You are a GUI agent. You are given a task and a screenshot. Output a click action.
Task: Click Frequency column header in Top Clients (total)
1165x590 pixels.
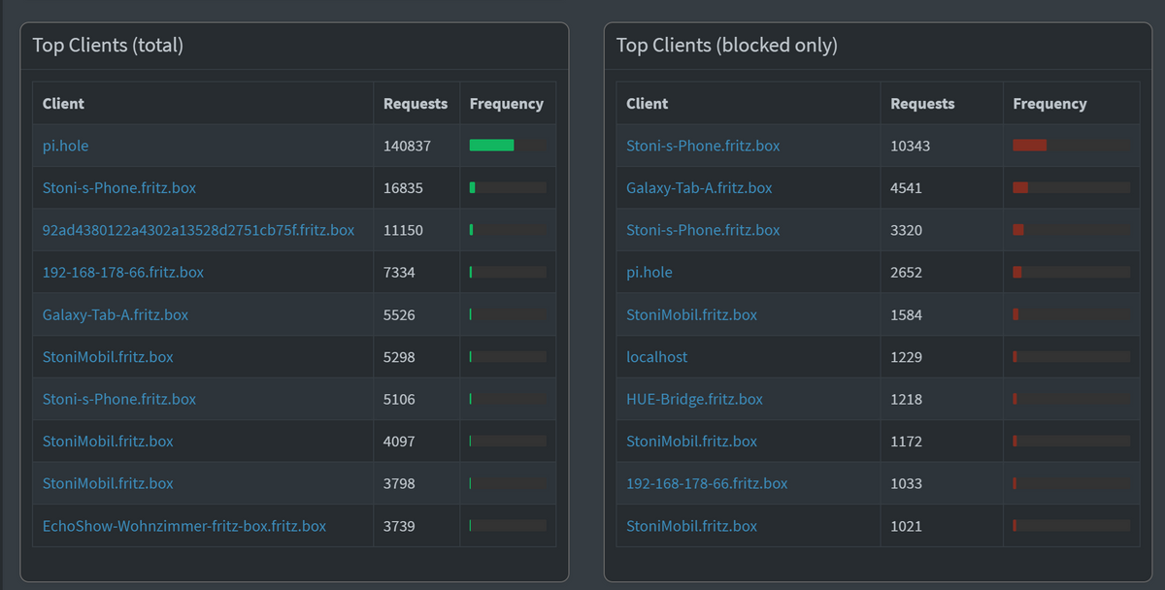507,104
